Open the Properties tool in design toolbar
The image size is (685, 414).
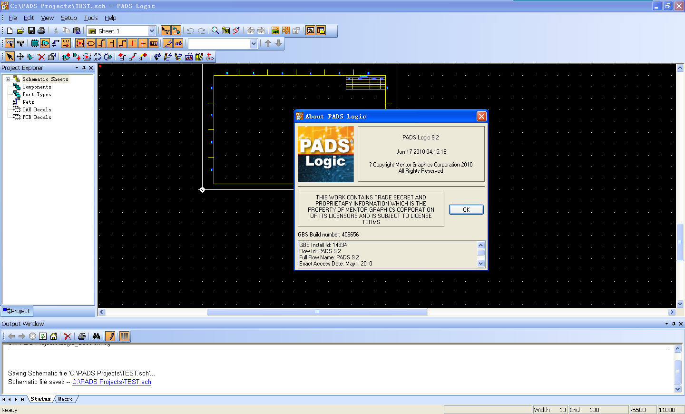(51, 57)
